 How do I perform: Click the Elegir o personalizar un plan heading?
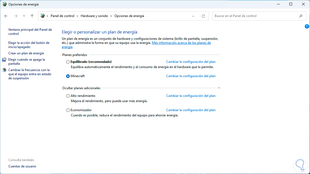(x=99, y=32)
